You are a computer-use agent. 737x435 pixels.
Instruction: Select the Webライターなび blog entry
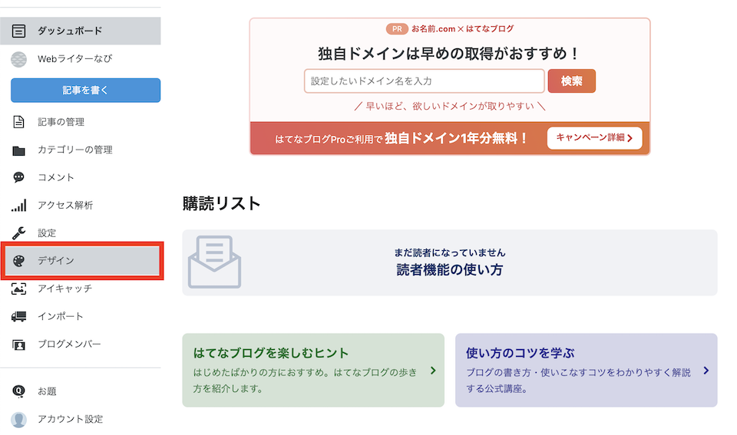pos(74,59)
